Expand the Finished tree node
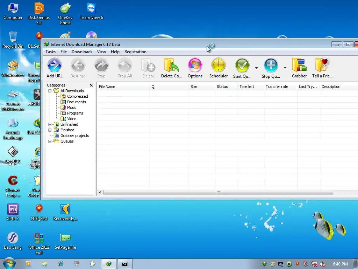Screen dimensions: 358x269 50,130
